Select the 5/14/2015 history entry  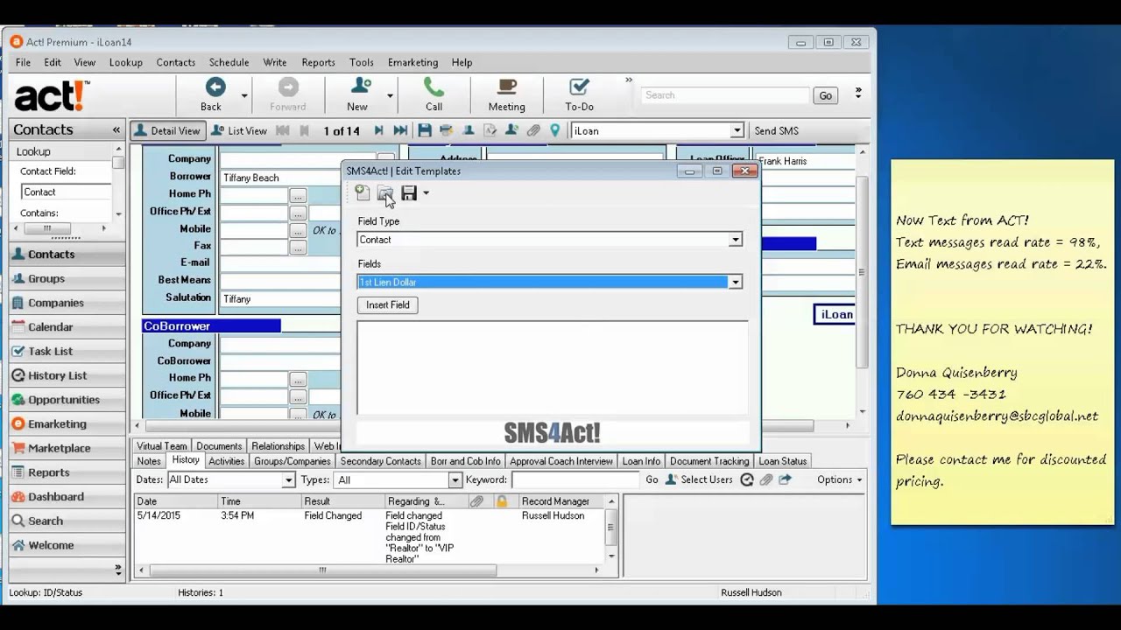coord(370,536)
